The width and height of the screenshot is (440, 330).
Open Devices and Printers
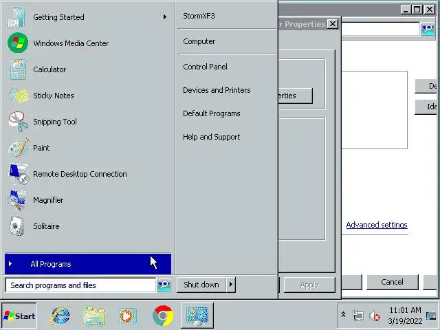point(217,90)
